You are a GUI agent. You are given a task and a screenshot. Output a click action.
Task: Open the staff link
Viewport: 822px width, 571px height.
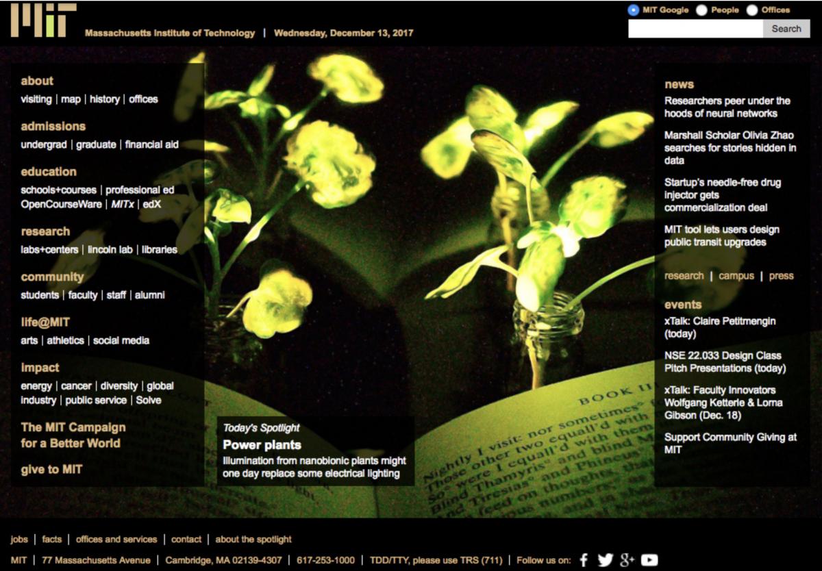tap(116, 295)
